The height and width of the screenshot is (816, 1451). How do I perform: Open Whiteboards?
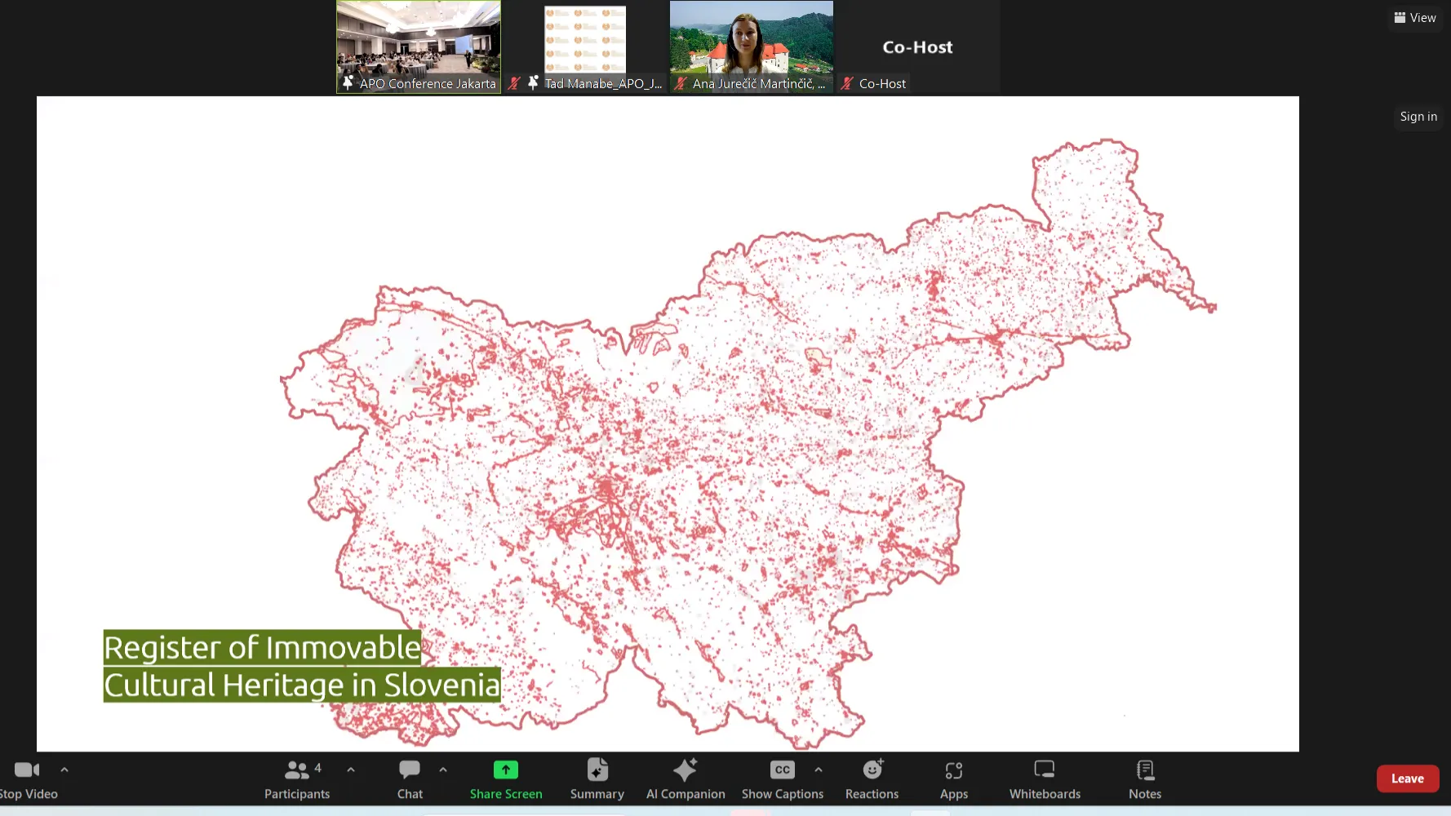click(1045, 778)
